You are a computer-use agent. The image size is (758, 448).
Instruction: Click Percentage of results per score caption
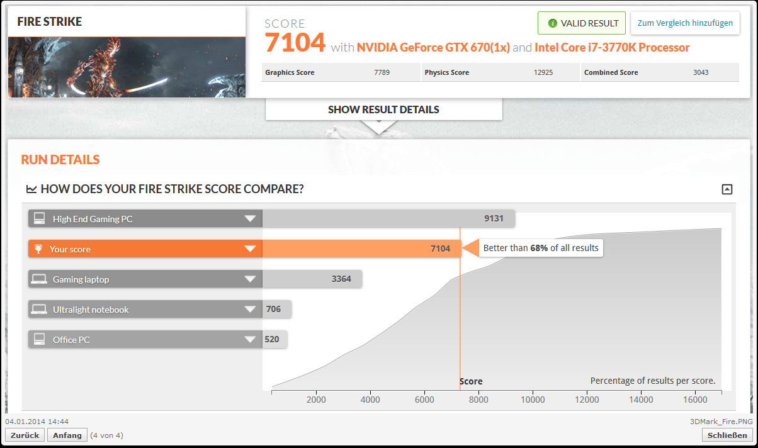coord(653,381)
